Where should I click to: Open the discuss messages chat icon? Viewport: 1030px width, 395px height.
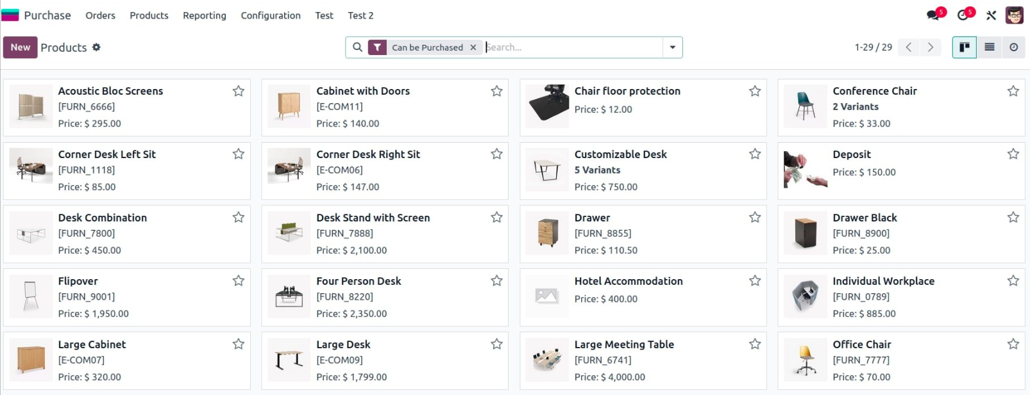point(933,15)
